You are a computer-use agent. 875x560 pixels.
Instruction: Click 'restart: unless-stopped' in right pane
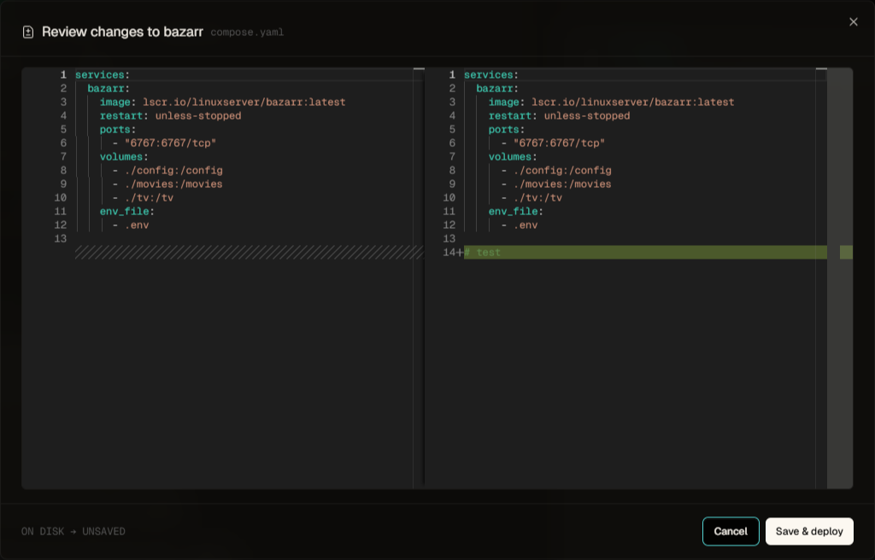click(559, 115)
